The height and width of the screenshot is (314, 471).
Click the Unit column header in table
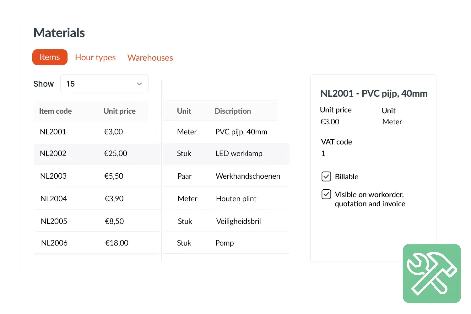coord(184,111)
